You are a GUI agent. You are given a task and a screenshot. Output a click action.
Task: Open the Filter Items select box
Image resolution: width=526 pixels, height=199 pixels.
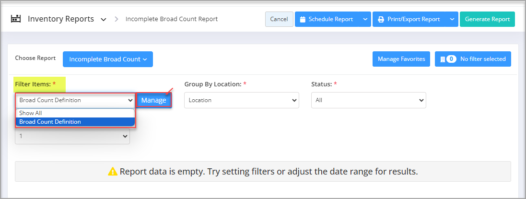coord(75,100)
